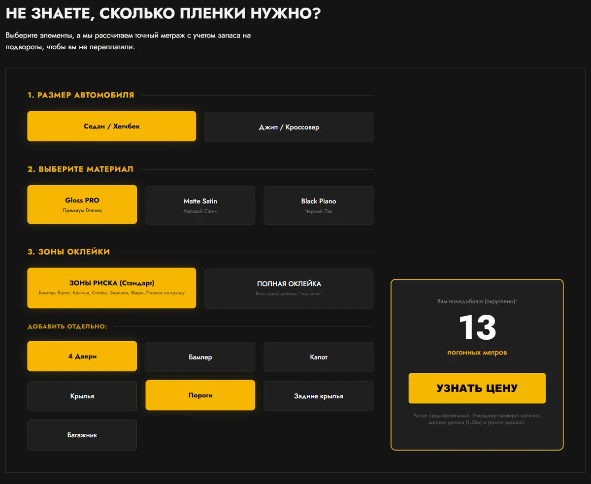Click the 'погонных метров' label
The height and width of the screenshot is (484, 591).
[477, 353]
